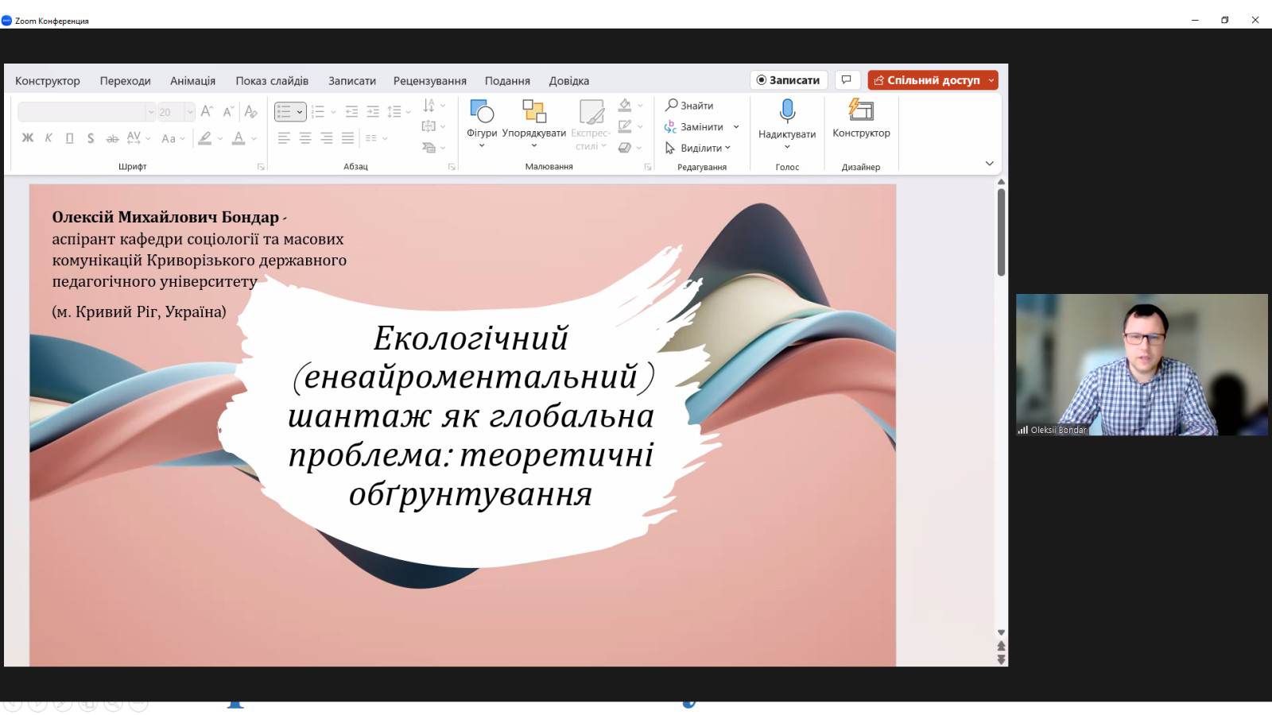
Task: Expand the Spільний доступ share dropdown arrow
Action: pyautogui.click(x=991, y=80)
